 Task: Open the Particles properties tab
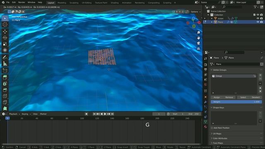tap(205, 107)
